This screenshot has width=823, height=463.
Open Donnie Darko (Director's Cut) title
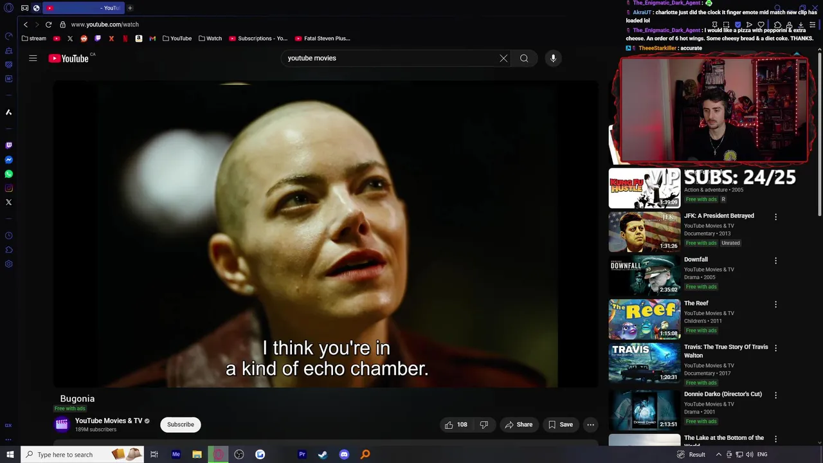pyautogui.click(x=723, y=394)
